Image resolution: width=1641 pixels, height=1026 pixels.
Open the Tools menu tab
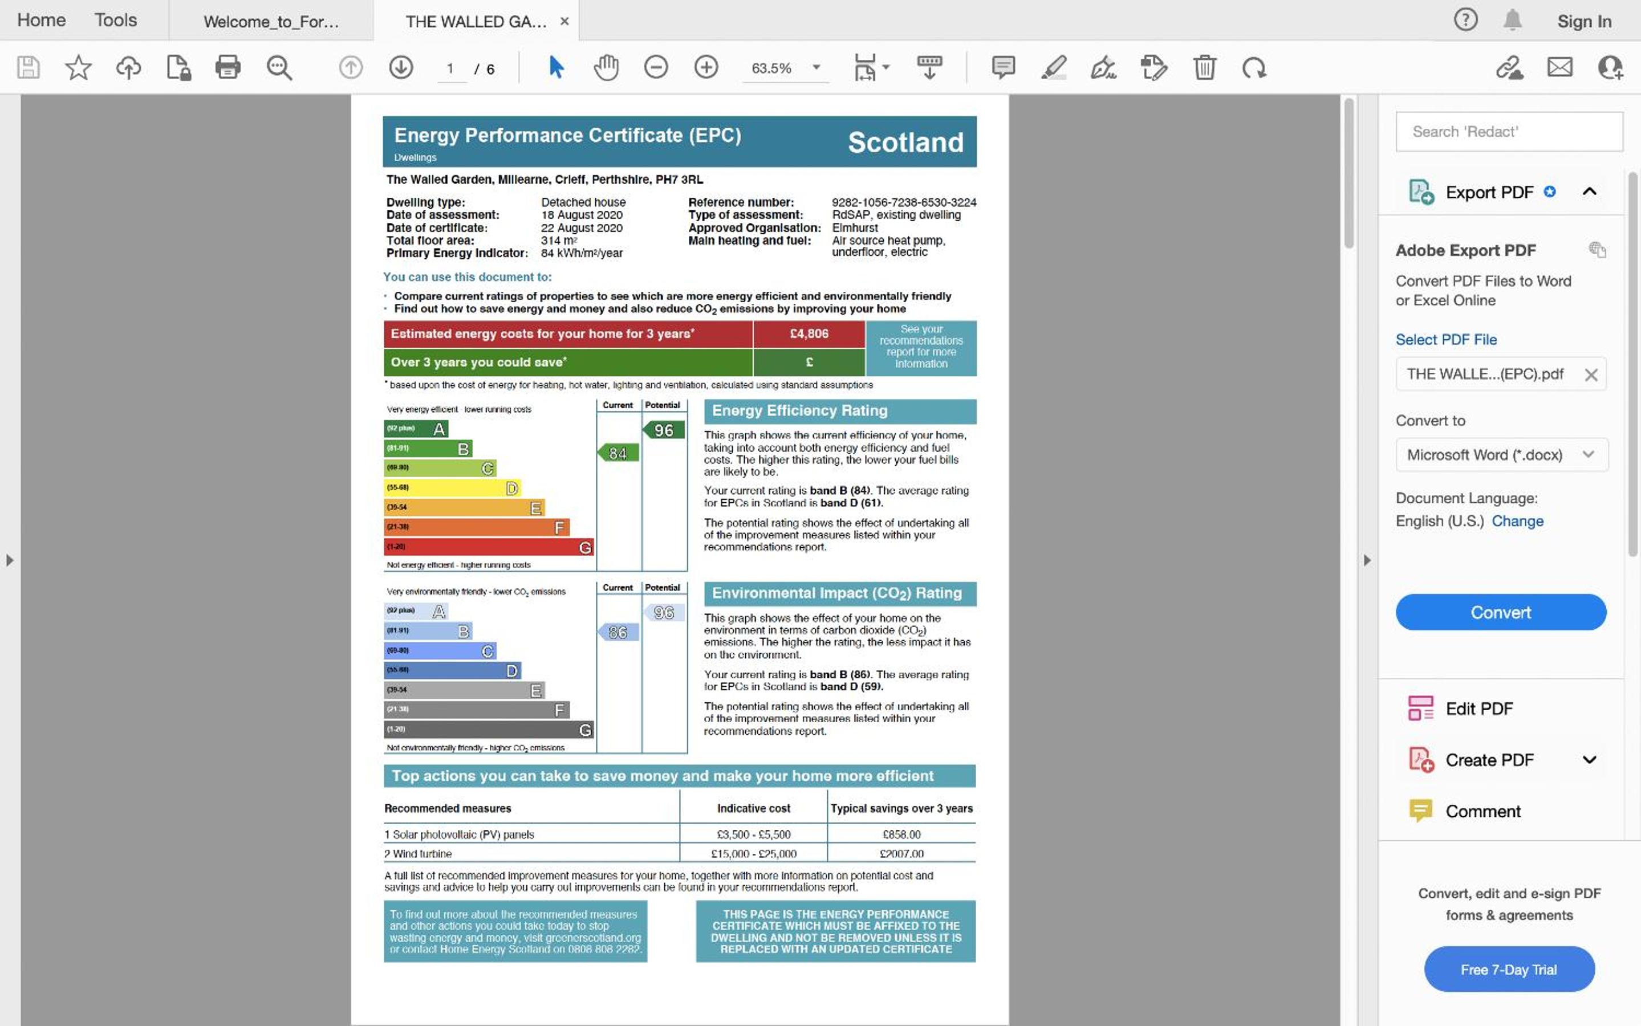(x=115, y=20)
